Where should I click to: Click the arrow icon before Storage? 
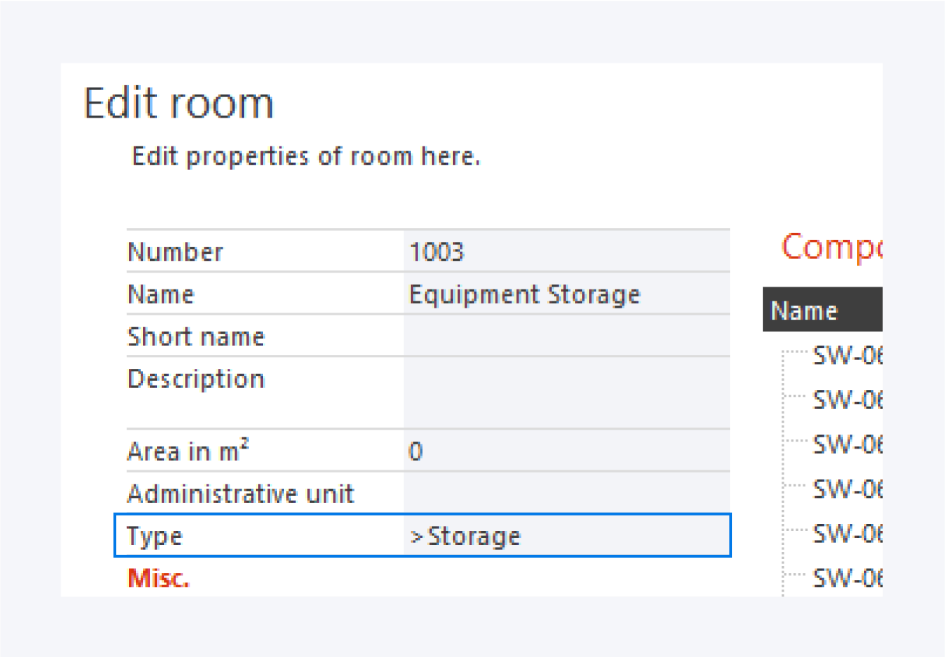pyautogui.click(x=416, y=537)
